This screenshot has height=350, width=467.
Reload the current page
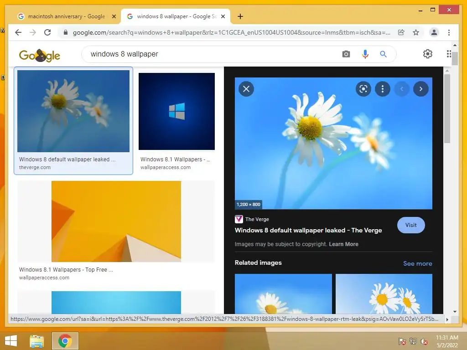[x=47, y=32]
